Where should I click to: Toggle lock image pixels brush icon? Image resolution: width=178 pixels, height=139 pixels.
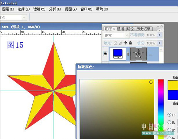[x=120, y=43]
